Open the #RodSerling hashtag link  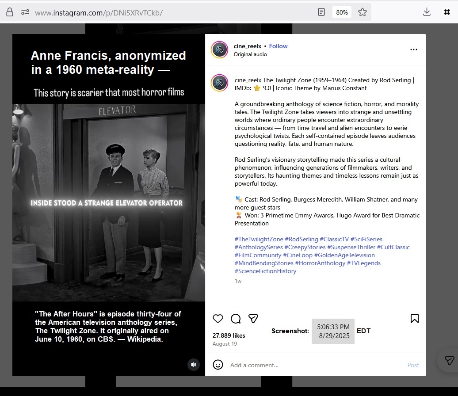[301, 239]
